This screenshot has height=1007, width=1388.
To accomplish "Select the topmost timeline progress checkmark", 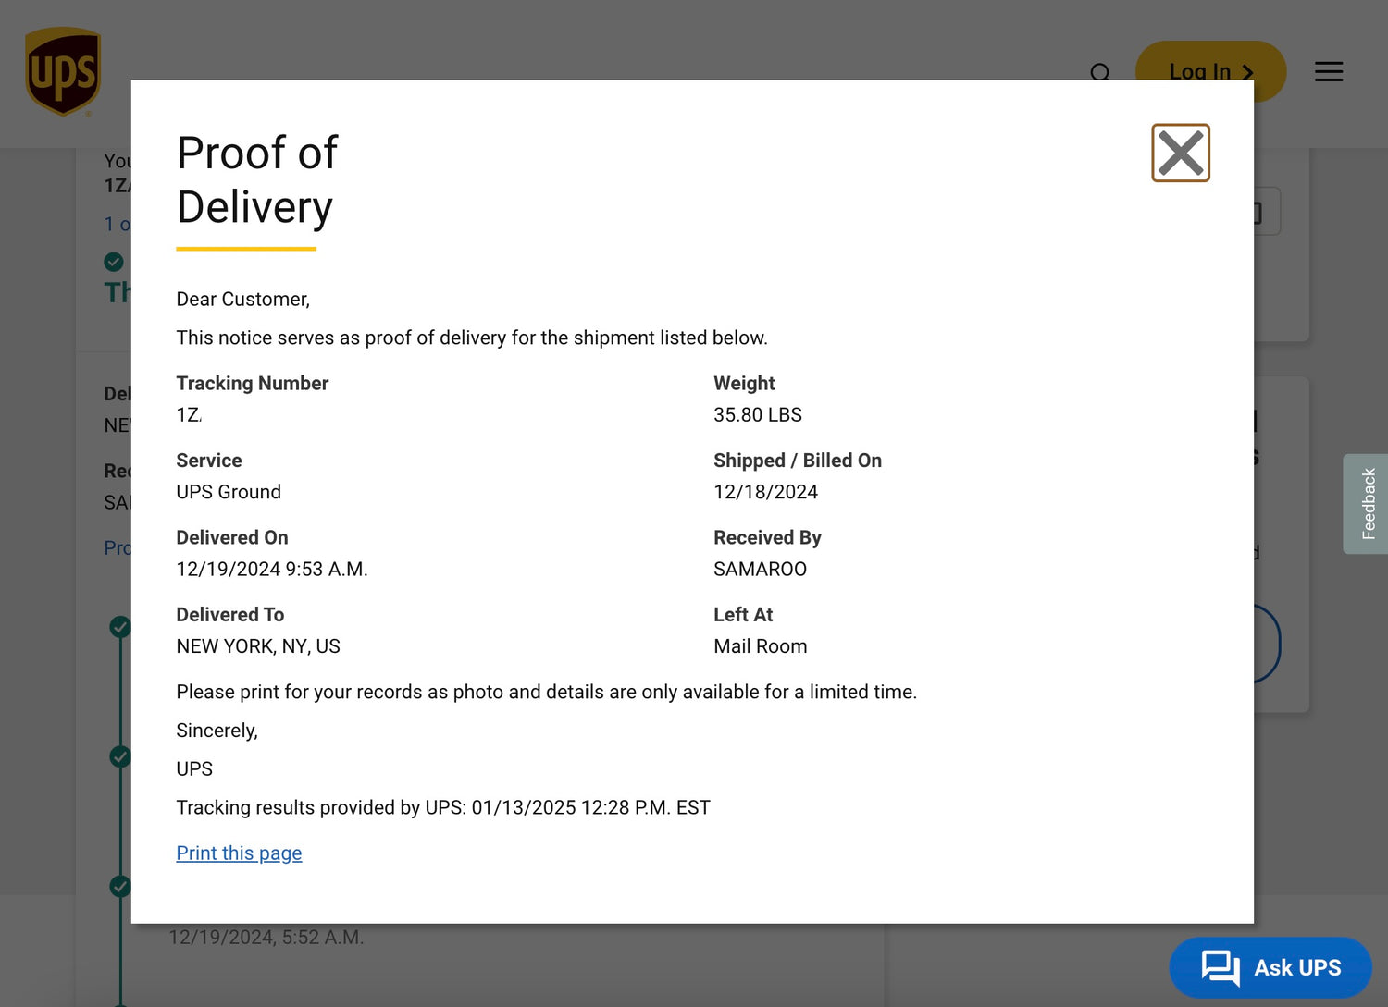I will (120, 627).
